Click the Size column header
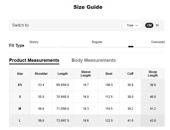Screen dimensions: 170x130 click(x=20, y=74)
